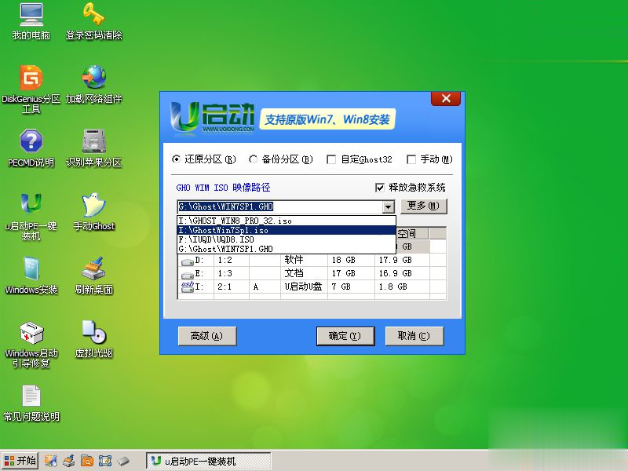628x471 pixels.
Task: Select 还原分区(R) radio button
Action: (176, 159)
